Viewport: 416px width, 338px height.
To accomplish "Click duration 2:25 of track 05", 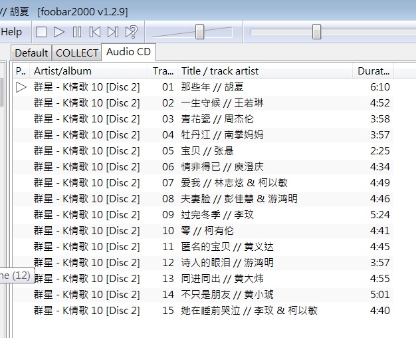I will (380, 150).
